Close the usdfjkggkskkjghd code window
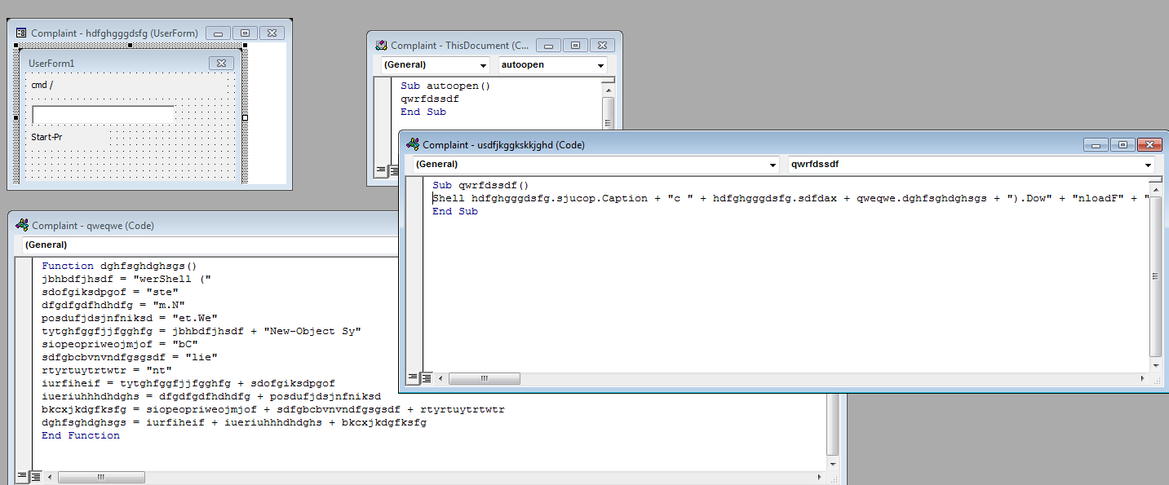1169x485 pixels. [1150, 144]
